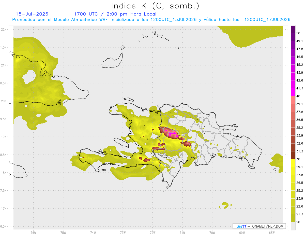Click the '17N' latitude axis label
Image resolution: width=305 pixels, height=236 pixels.
pyautogui.click(x=4, y=209)
